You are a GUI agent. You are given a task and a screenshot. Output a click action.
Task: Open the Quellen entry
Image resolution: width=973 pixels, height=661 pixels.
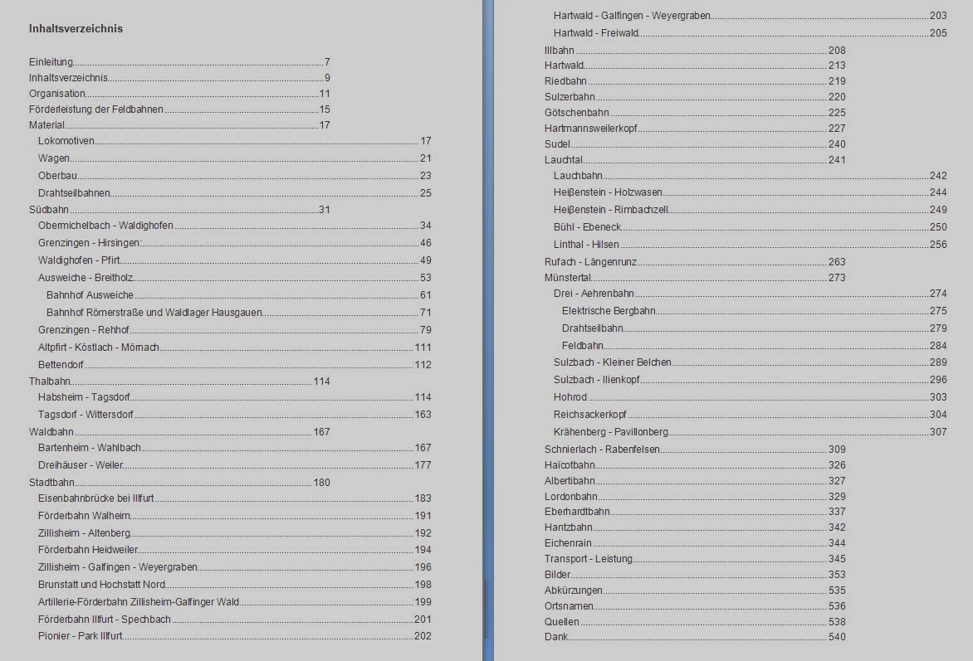562,622
